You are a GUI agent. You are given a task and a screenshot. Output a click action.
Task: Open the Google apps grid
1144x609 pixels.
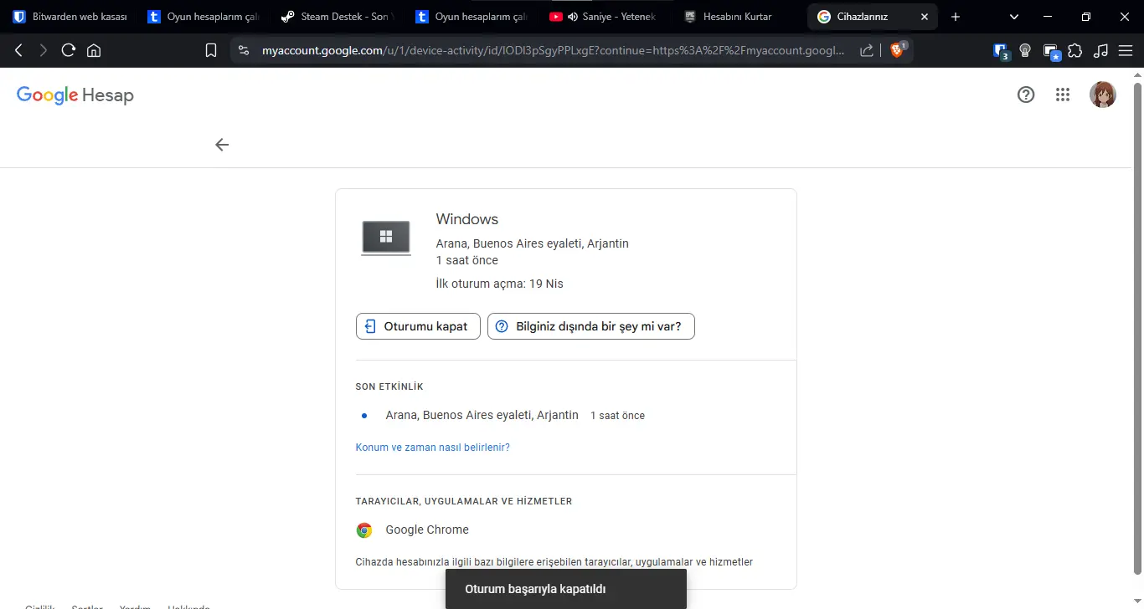point(1063,95)
